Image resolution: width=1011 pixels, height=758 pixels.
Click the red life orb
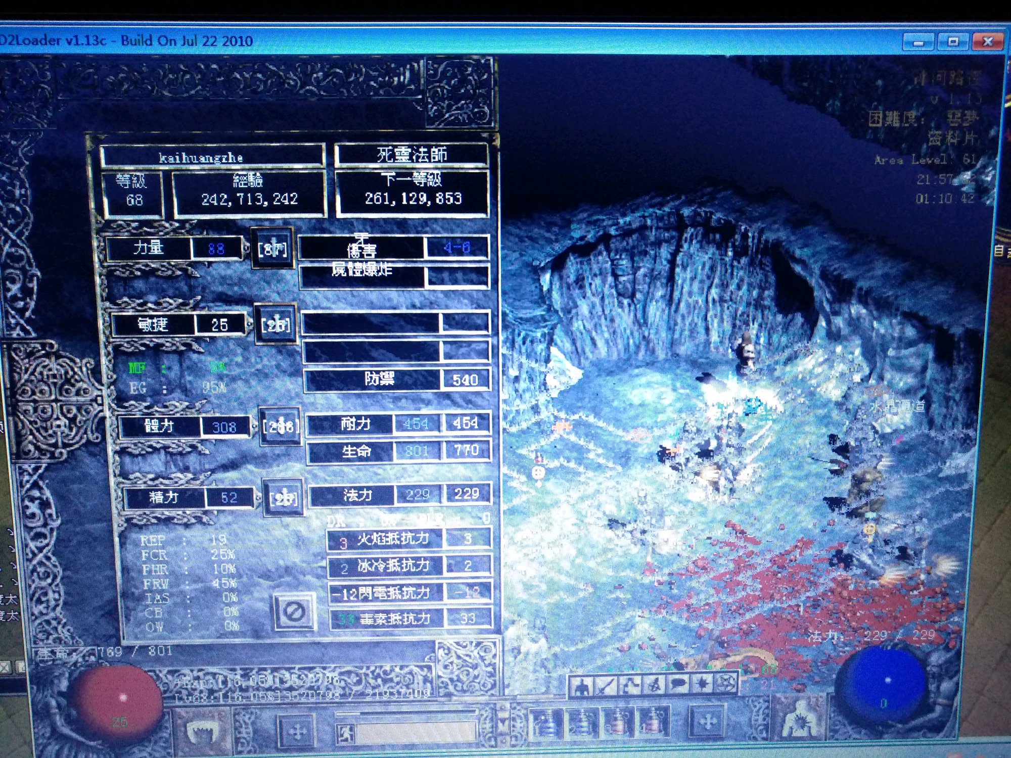point(119,700)
